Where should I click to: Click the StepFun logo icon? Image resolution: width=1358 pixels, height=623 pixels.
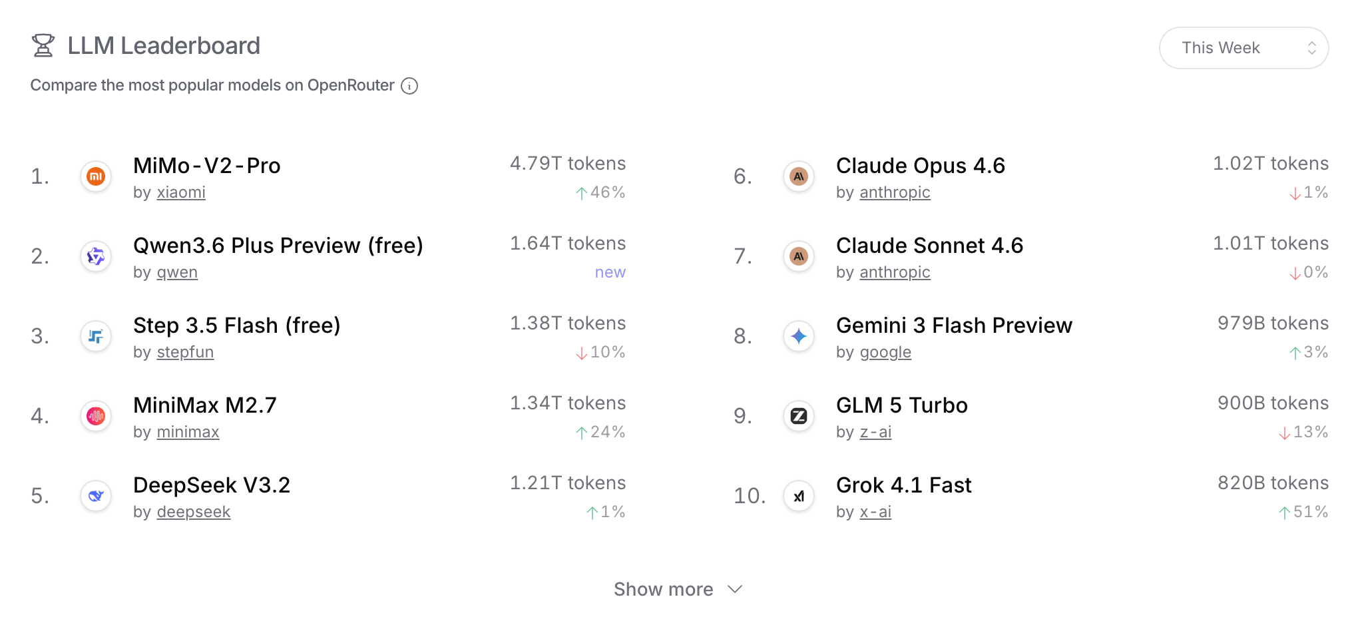96,336
